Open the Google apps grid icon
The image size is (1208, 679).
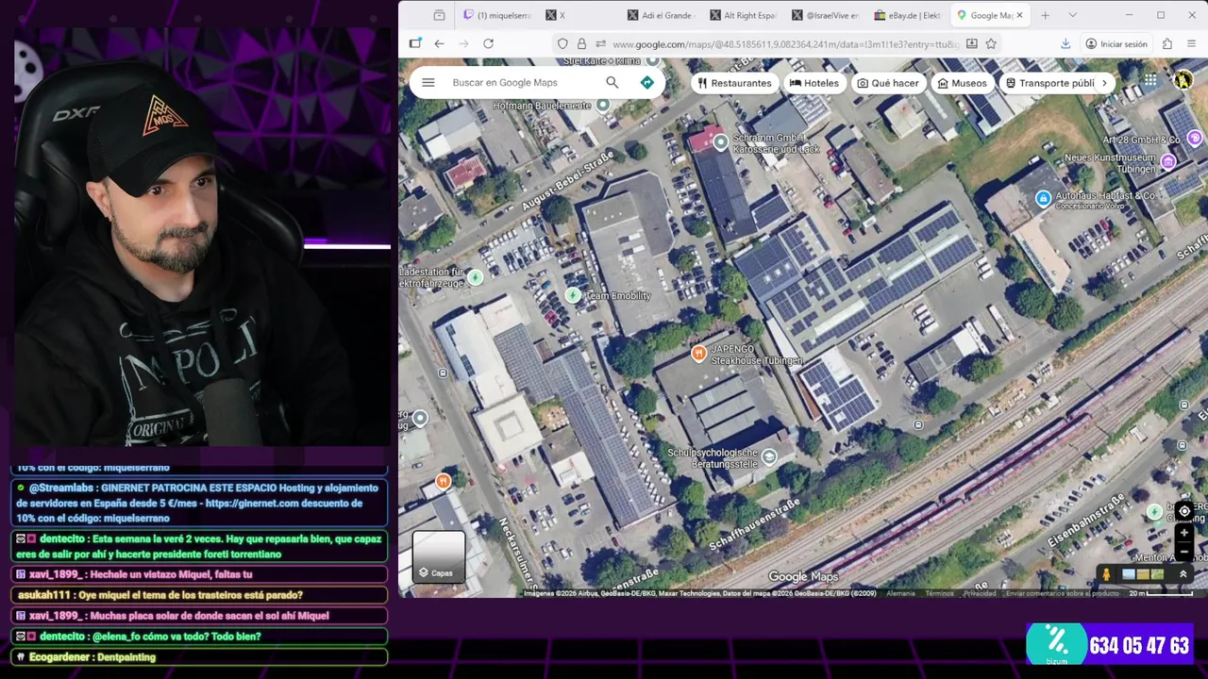tap(1150, 81)
